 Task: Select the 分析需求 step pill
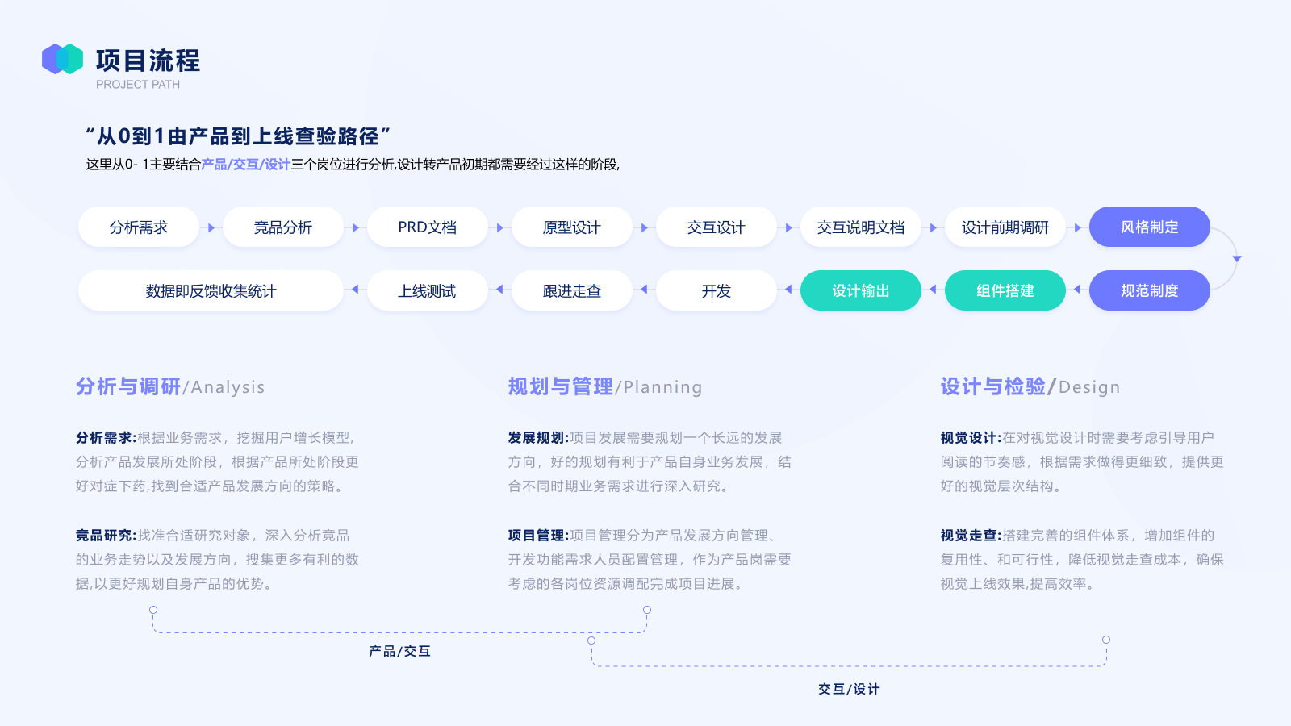pyautogui.click(x=139, y=227)
